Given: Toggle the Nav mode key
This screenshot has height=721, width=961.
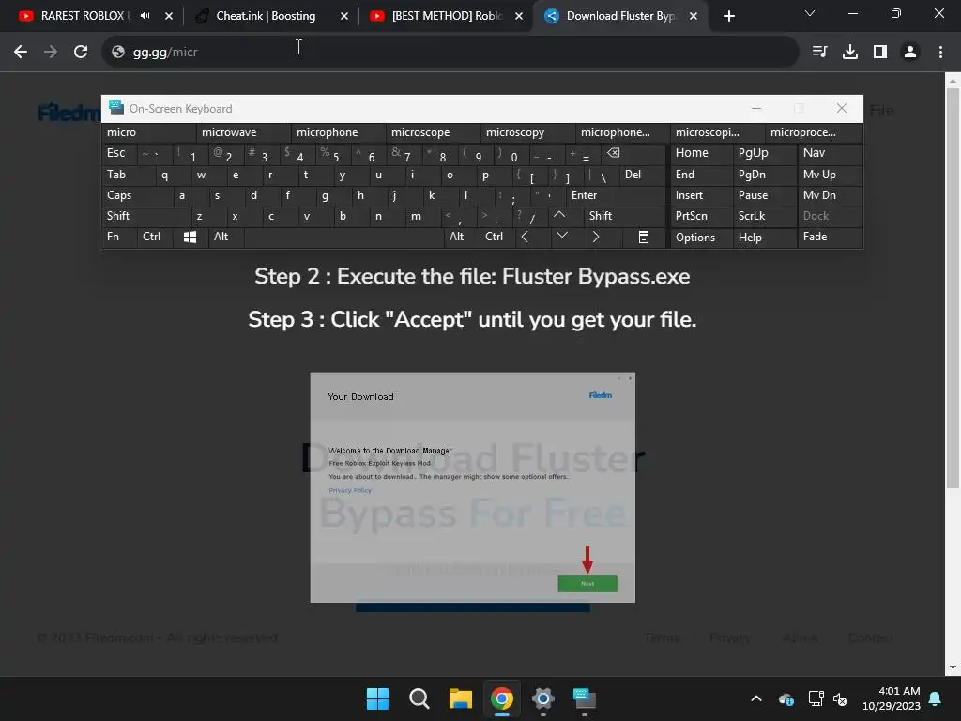Looking at the screenshot, I should point(830,153).
